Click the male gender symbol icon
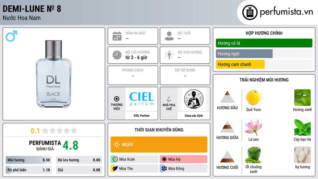Viewport: 318px width, 179px height. tap(11, 36)
